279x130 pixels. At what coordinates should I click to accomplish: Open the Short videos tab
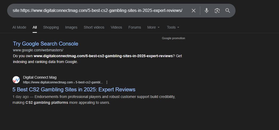(94, 27)
